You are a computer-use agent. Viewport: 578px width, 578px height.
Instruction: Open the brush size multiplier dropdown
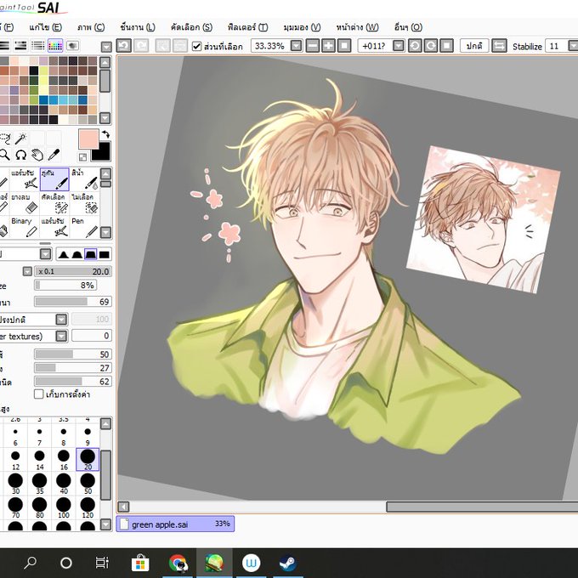(27, 272)
